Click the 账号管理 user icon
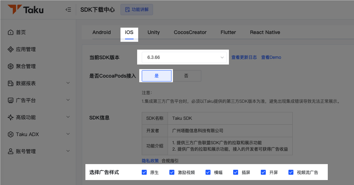The image size is (354, 185). coord(11,151)
